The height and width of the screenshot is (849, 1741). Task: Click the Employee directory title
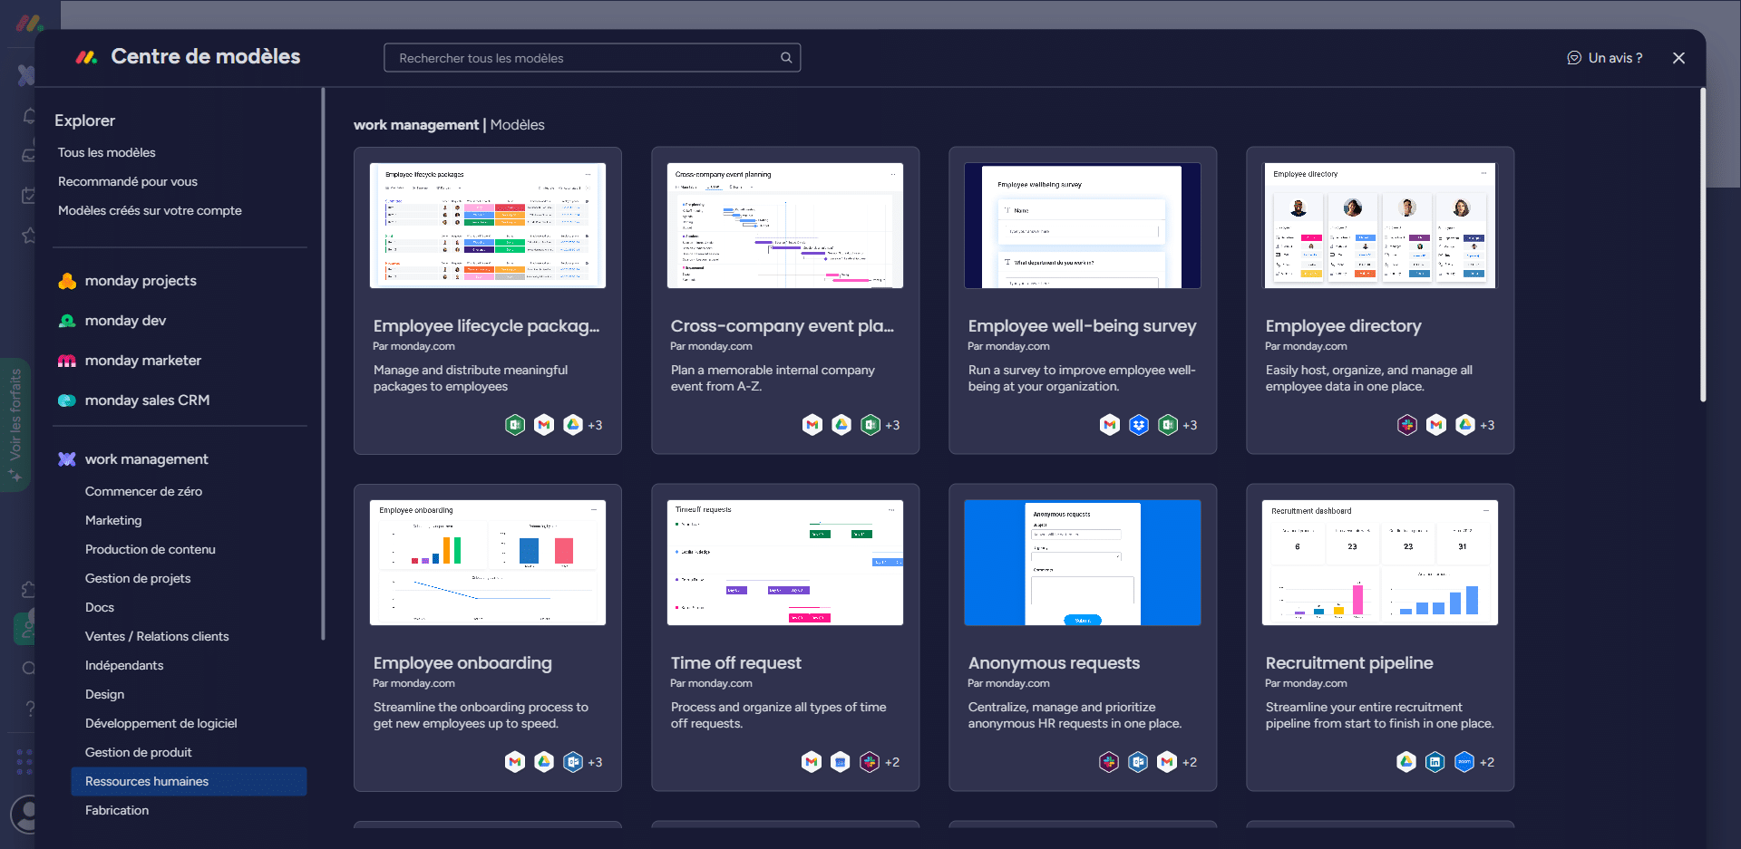click(1343, 326)
